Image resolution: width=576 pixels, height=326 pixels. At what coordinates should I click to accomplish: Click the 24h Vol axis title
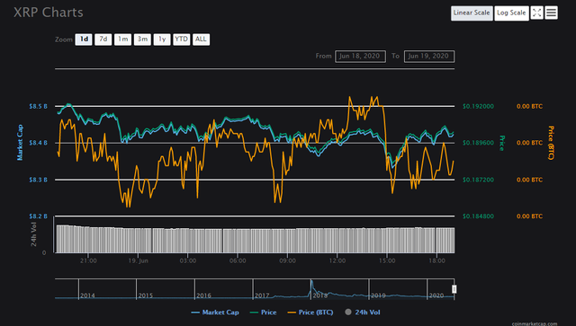coord(33,234)
